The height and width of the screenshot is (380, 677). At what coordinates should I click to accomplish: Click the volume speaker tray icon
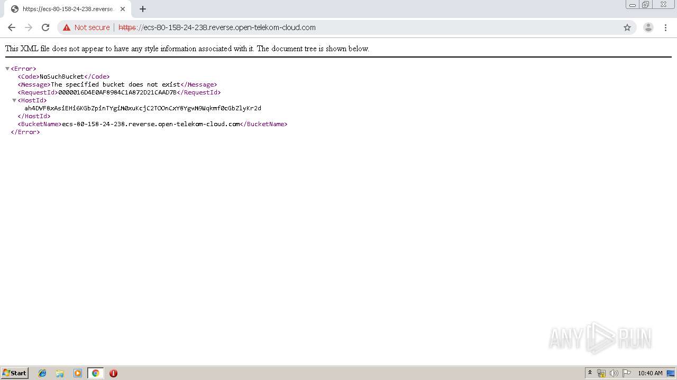click(614, 373)
